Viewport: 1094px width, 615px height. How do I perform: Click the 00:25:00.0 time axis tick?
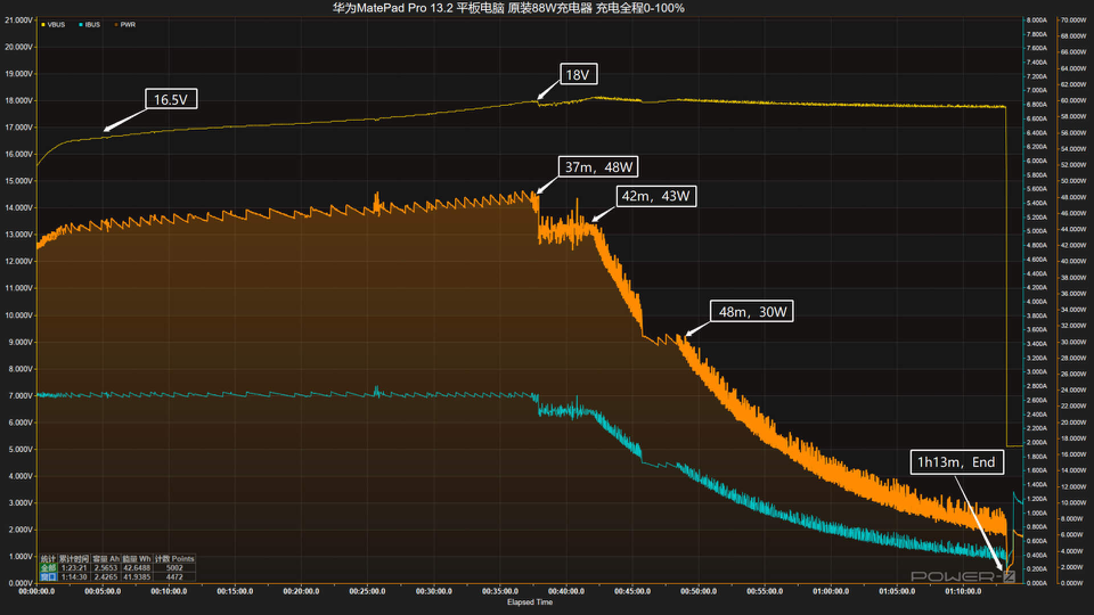368,591
